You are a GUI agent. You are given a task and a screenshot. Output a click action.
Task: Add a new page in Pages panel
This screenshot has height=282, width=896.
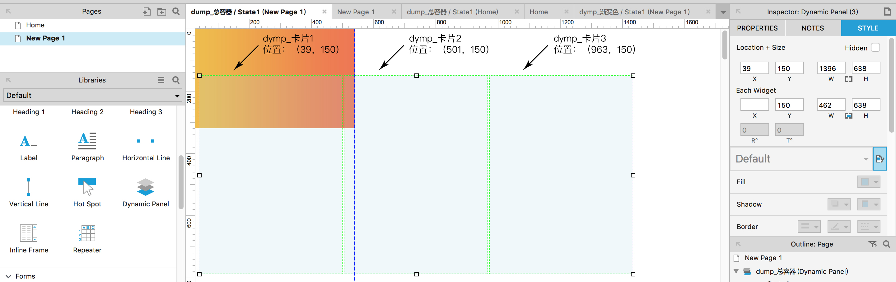147,12
